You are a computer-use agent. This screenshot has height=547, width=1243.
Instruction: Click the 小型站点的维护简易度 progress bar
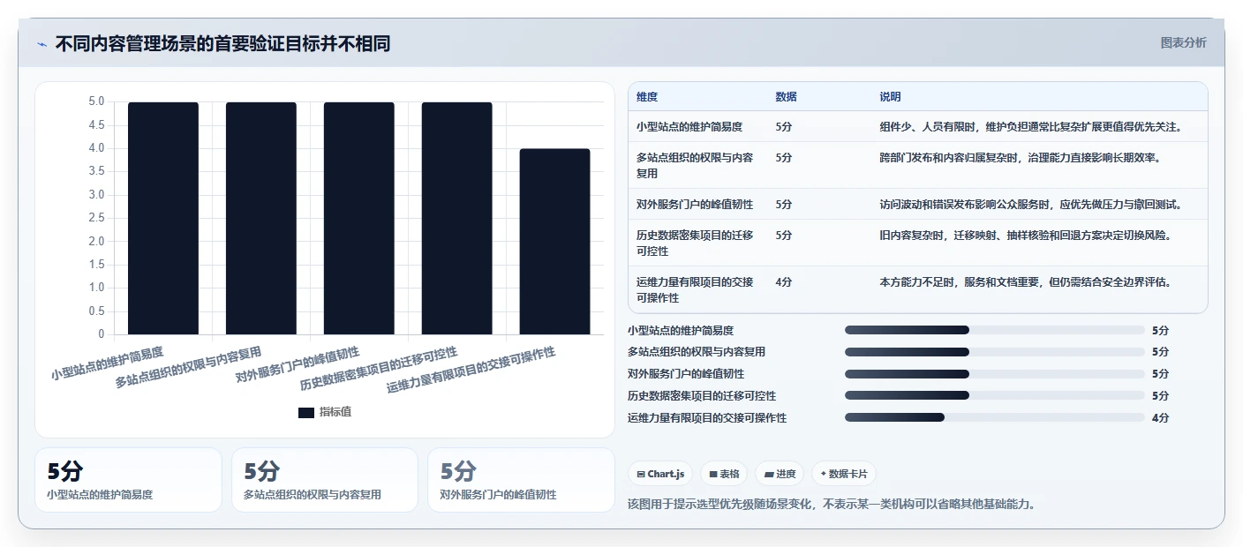point(994,330)
